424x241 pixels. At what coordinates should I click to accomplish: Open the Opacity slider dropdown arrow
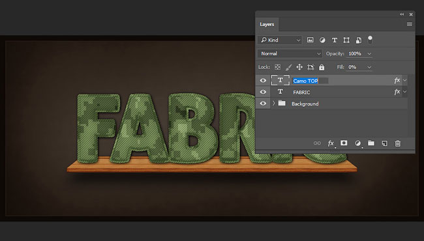click(x=369, y=53)
